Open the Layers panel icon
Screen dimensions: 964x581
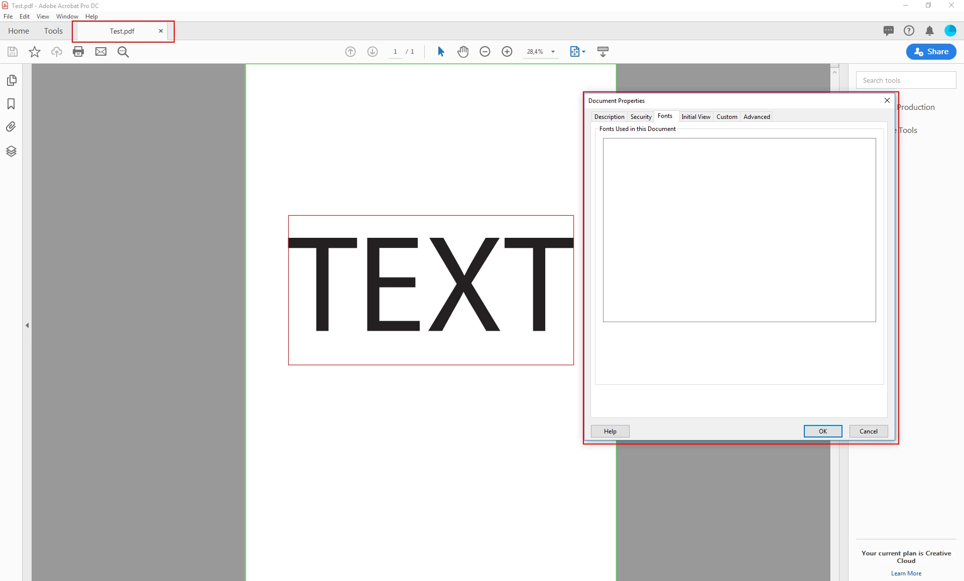pos(11,151)
